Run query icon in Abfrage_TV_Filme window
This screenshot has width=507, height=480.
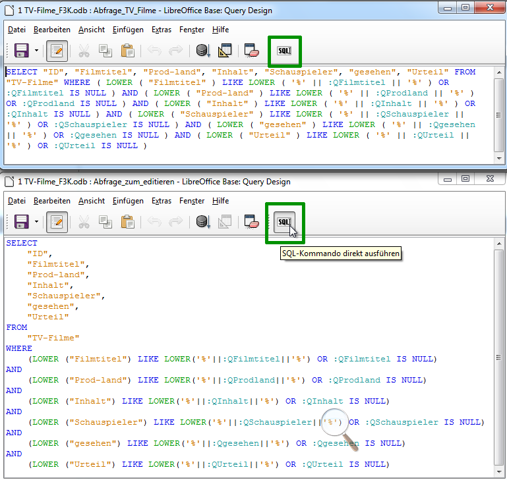tap(203, 51)
